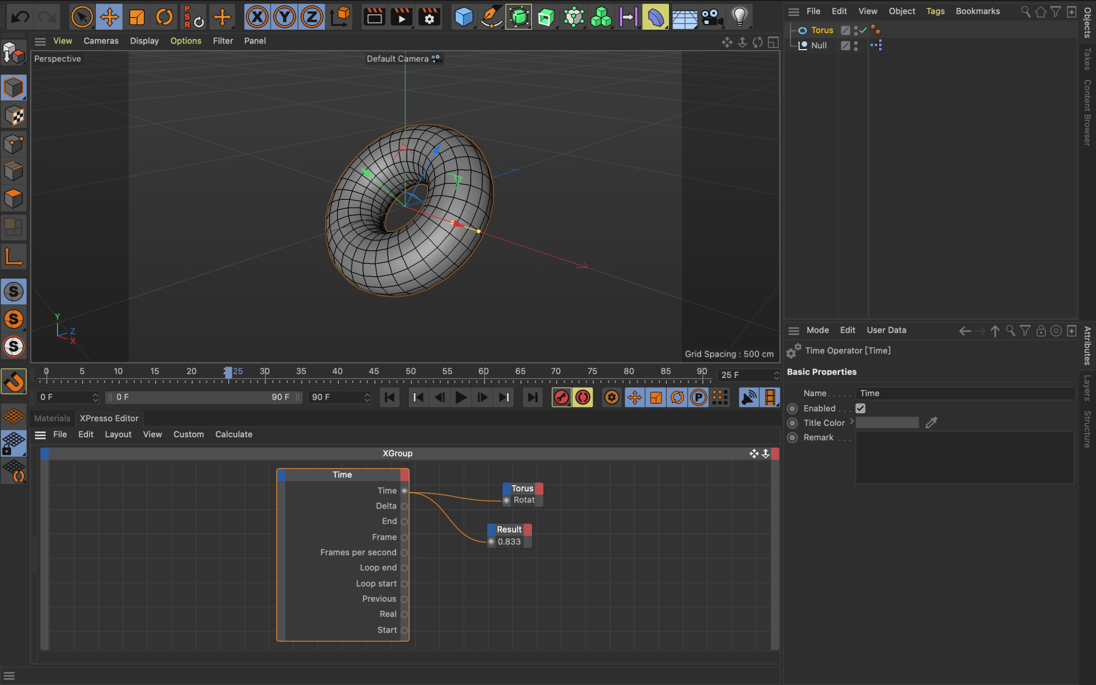The image size is (1096, 685).
Task: Toggle Null object visibility dots
Action: (x=856, y=46)
